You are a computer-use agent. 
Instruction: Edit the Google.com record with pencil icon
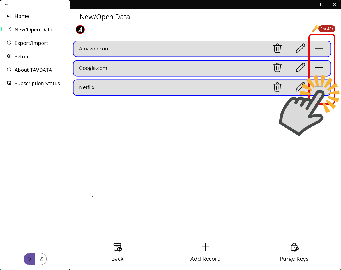(x=300, y=68)
